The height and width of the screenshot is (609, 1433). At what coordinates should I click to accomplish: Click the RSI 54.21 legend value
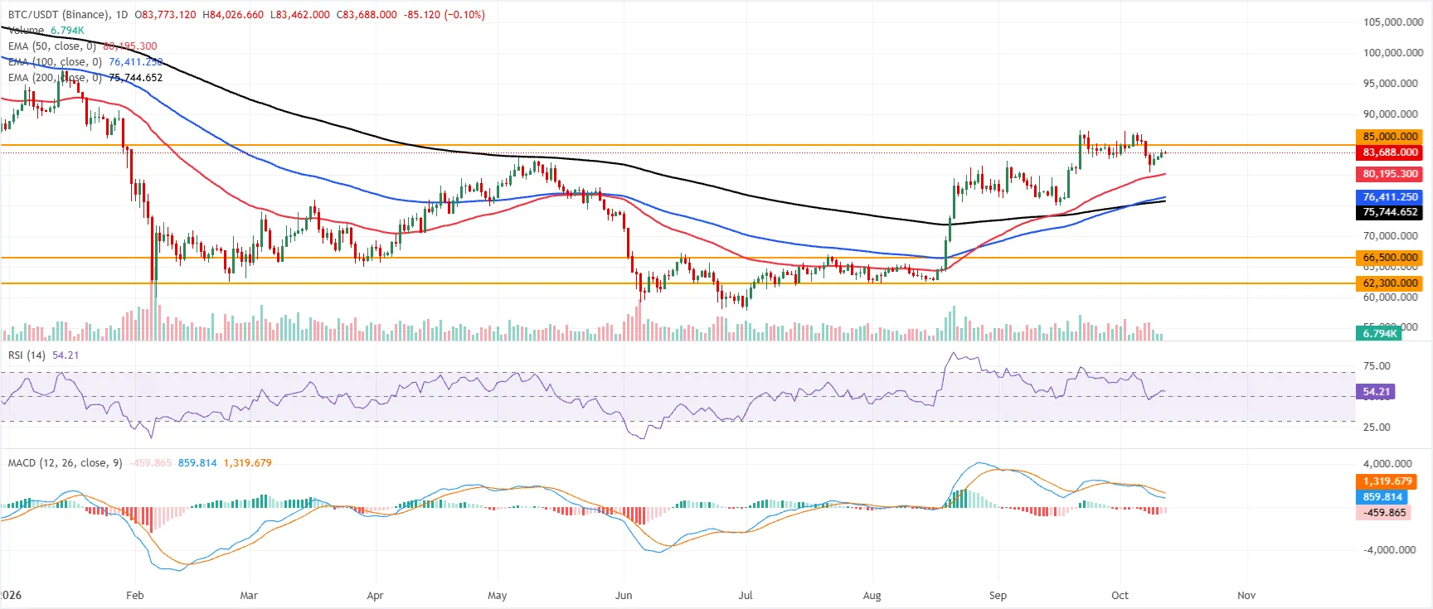[x=66, y=355]
